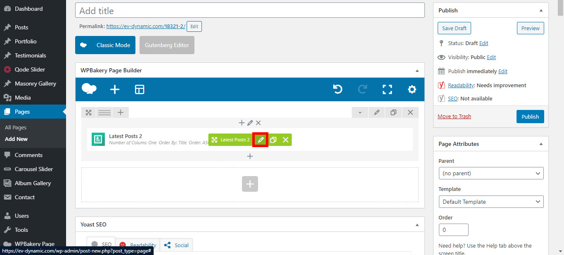Prepend to column with plus icon
This screenshot has width=564, height=255.
242,123
